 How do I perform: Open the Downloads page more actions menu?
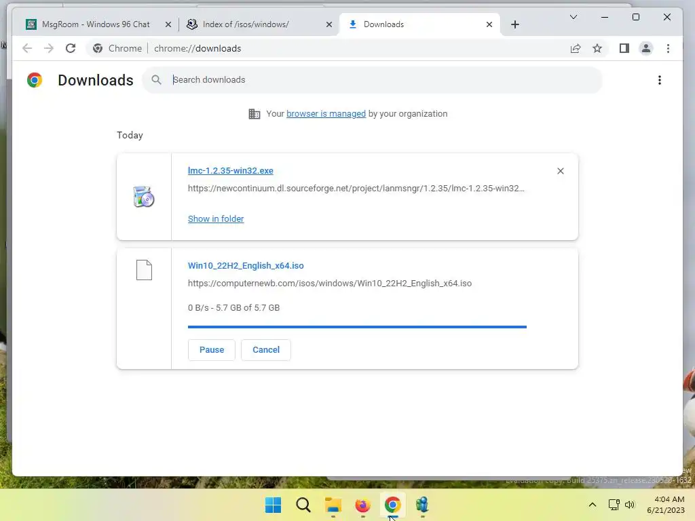[x=660, y=80]
